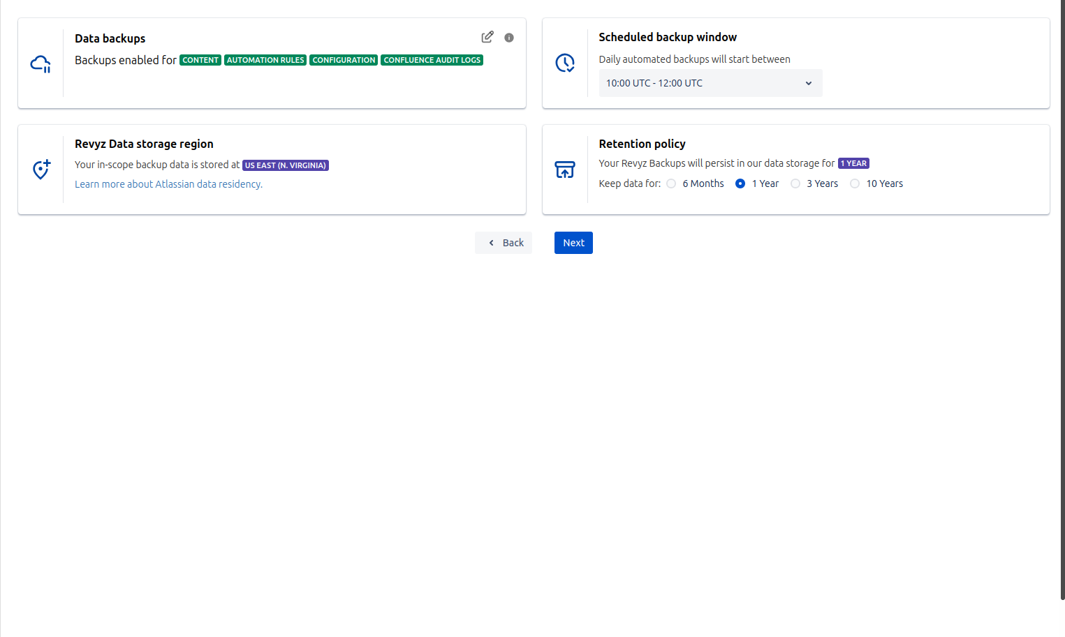Click the CONTENT backup scope badge
1065x637 pixels.
(x=200, y=60)
